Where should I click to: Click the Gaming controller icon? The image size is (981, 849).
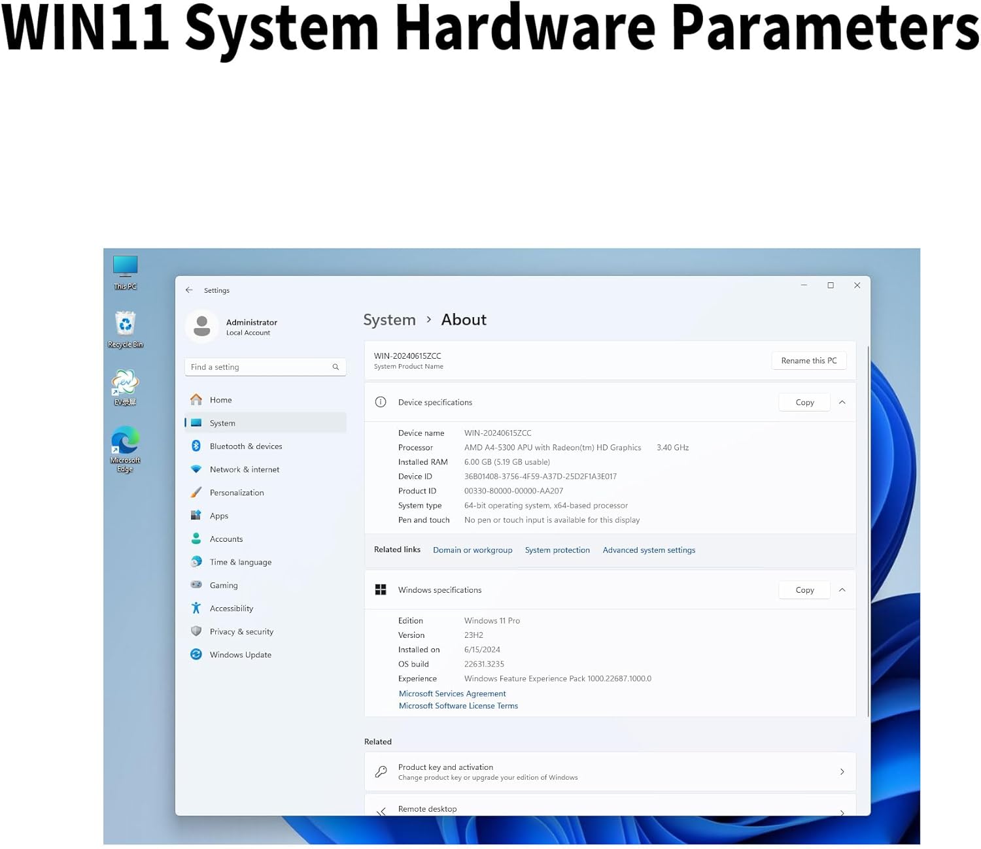point(196,585)
